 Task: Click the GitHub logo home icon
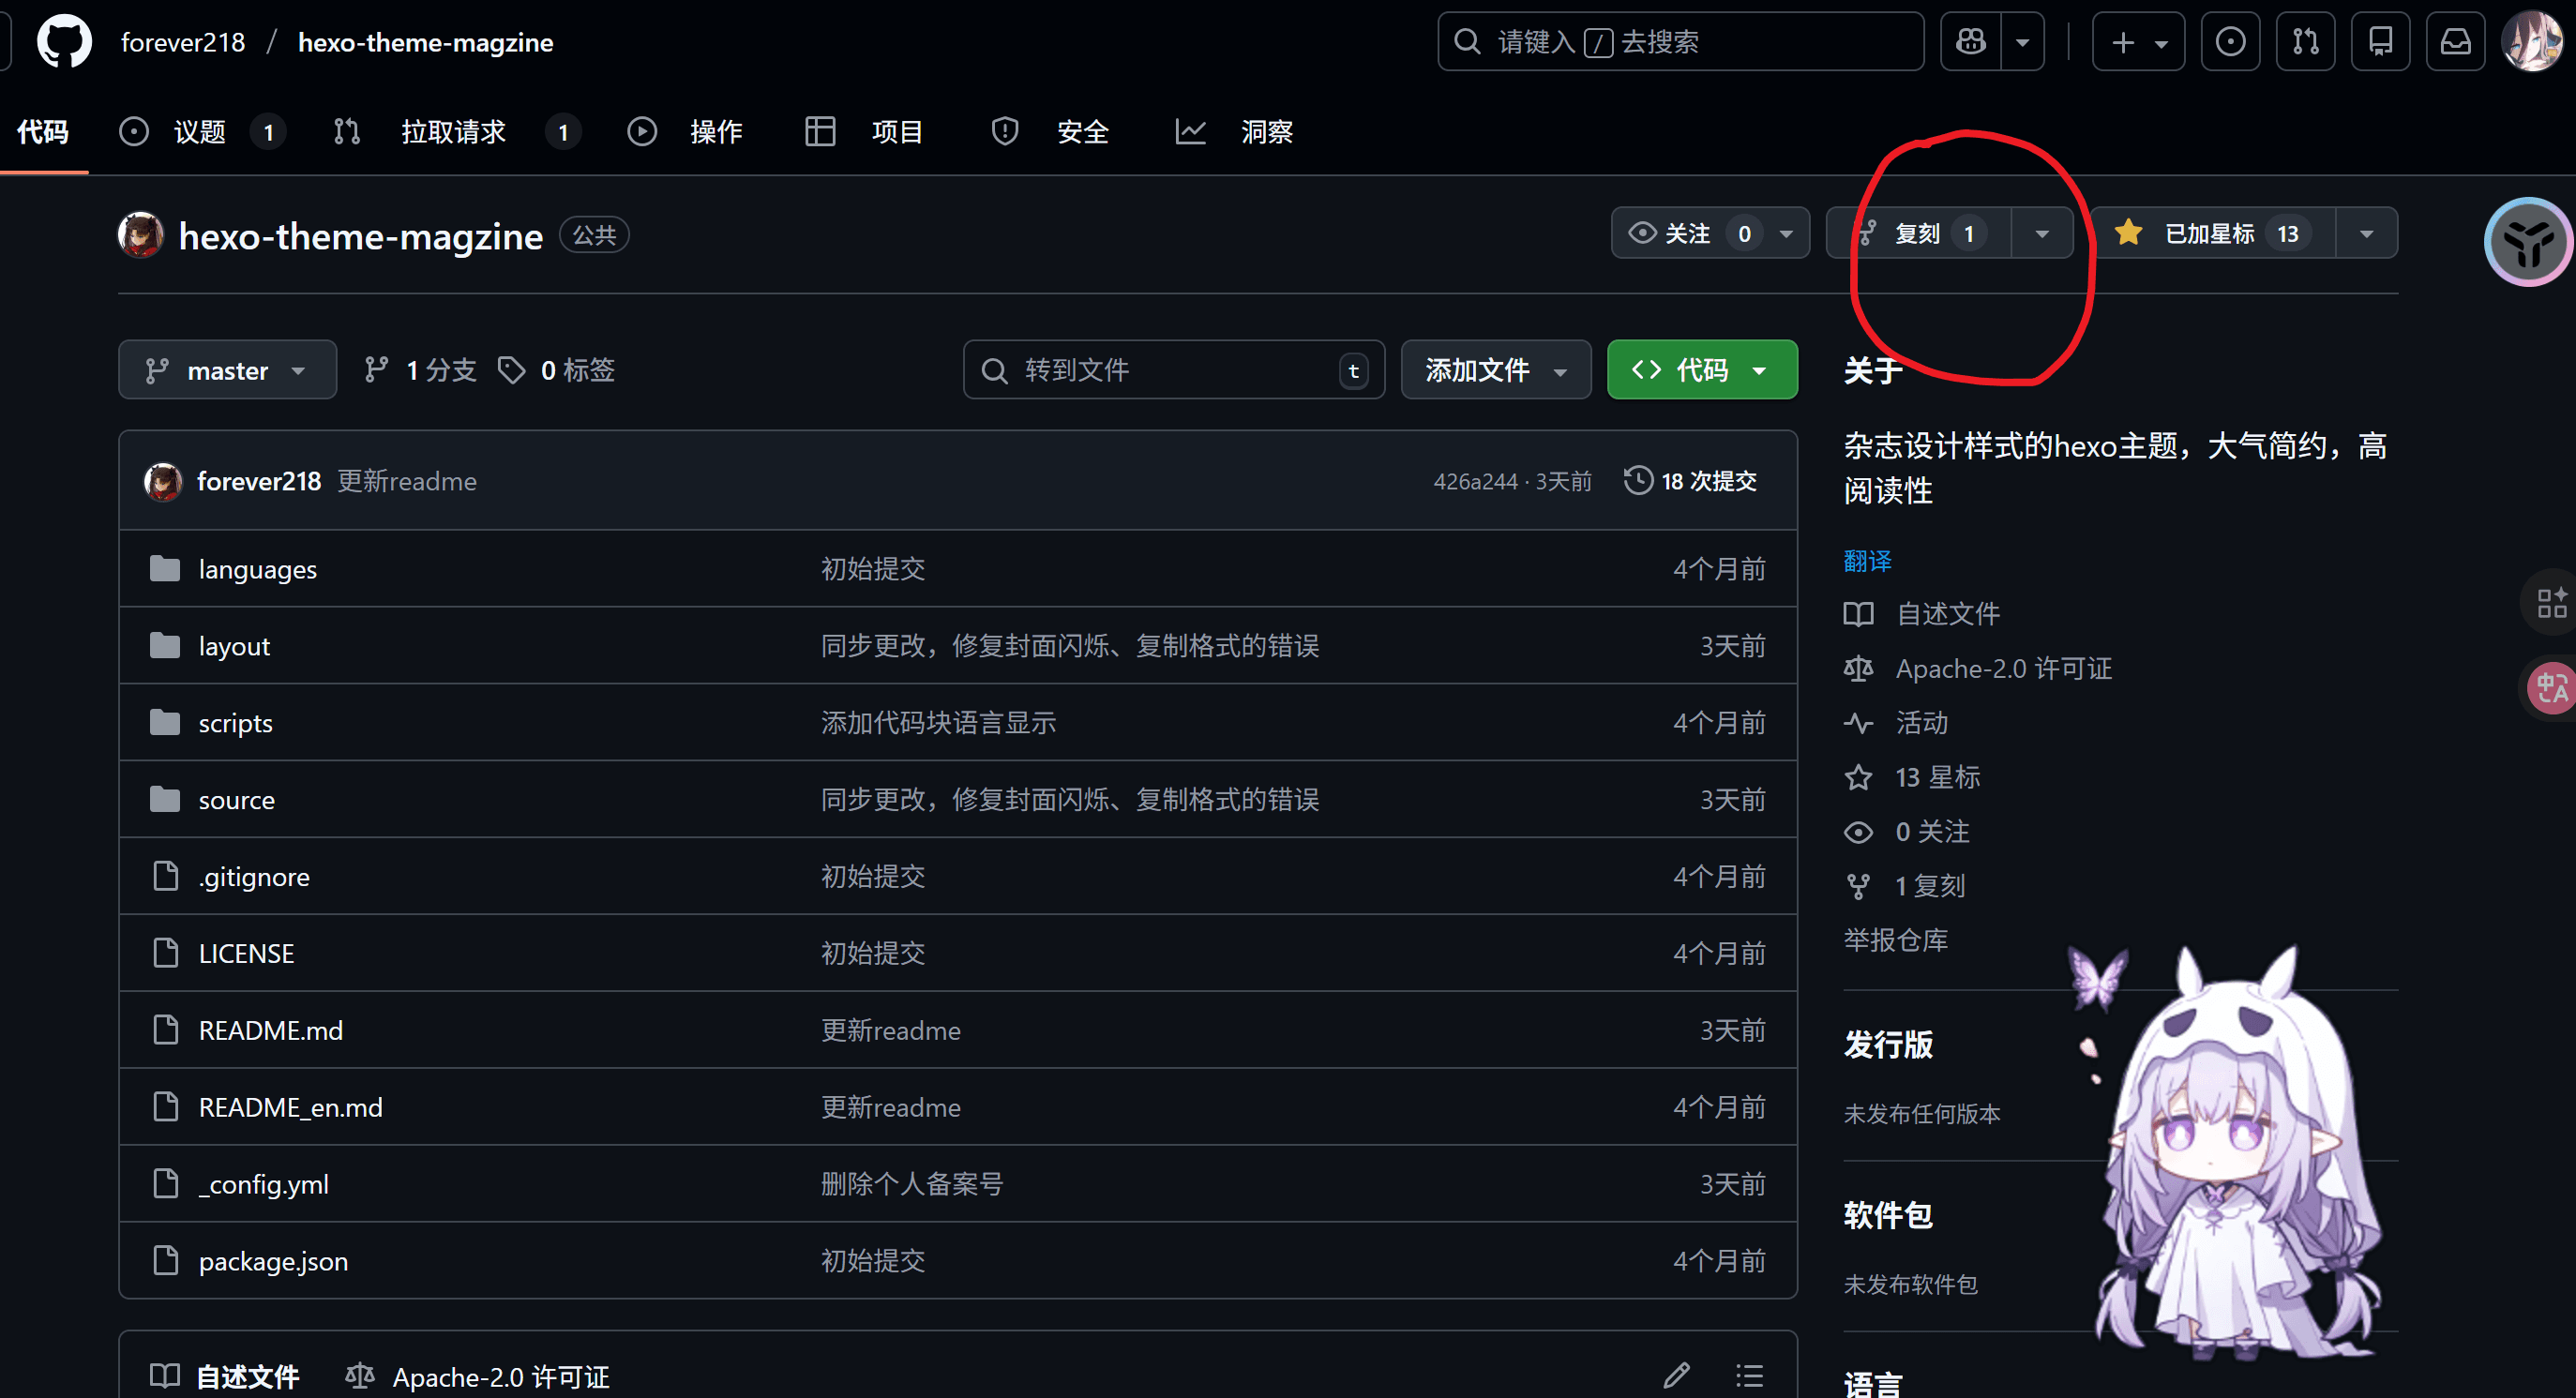click(64, 42)
